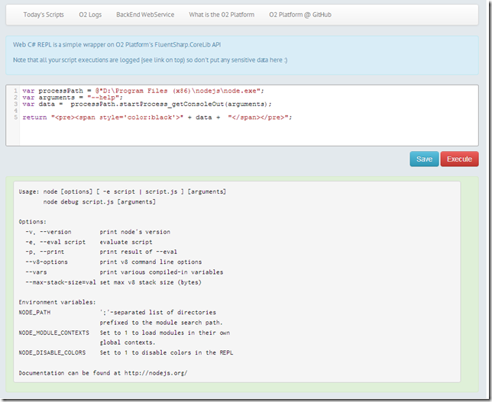Open What is the O2 Platform page
The width and height of the screenshot is (492, 402).
[x=221, y=14]
